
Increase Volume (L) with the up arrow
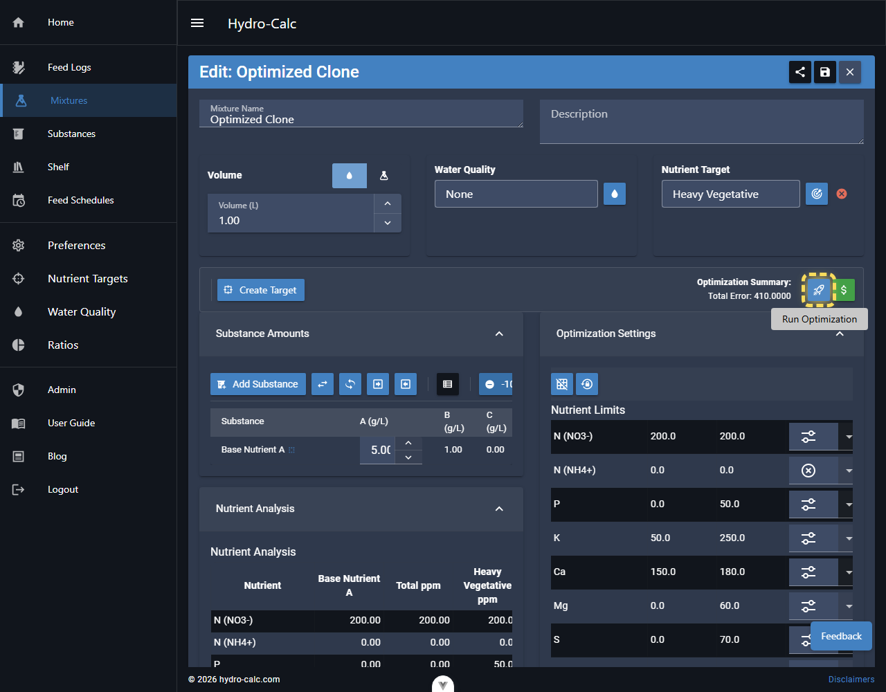pos(388,203)
